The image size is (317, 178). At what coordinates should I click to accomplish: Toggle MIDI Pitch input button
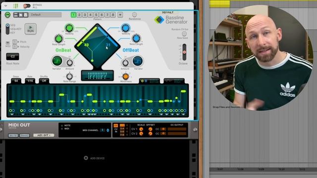[x=14, y=42]
